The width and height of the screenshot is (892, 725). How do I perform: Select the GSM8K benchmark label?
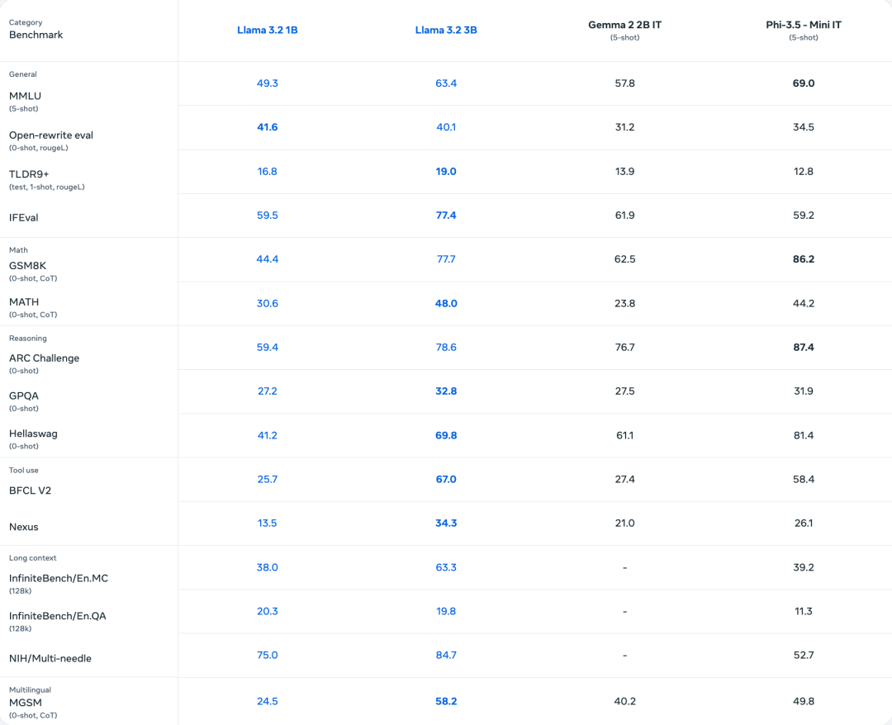[x=28, y=266]
